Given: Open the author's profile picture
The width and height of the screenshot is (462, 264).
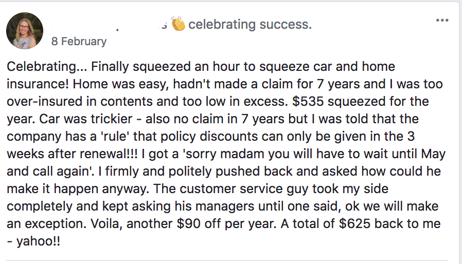Looking at the screenshot, I should pos(25,31).
